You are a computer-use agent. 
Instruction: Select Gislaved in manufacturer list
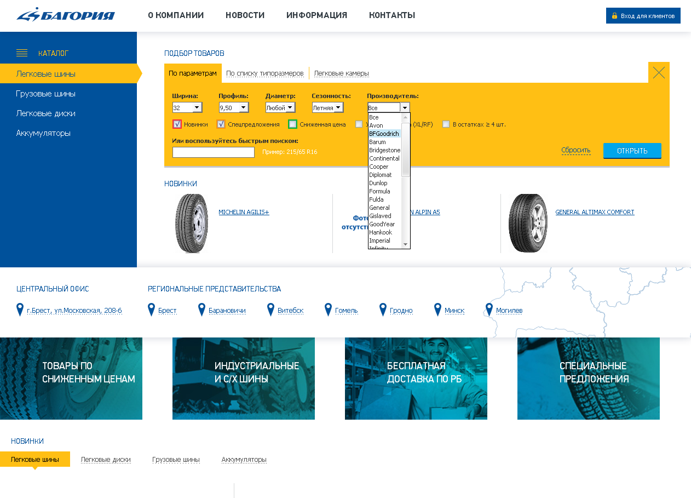point(384,216)
